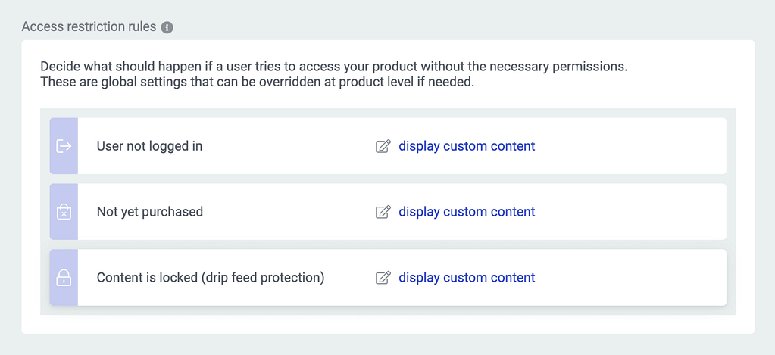Screen dimensions: 775x355
Task: Click the sentence starting 'Decide what should happen'
Action: [x=333, y=67]
